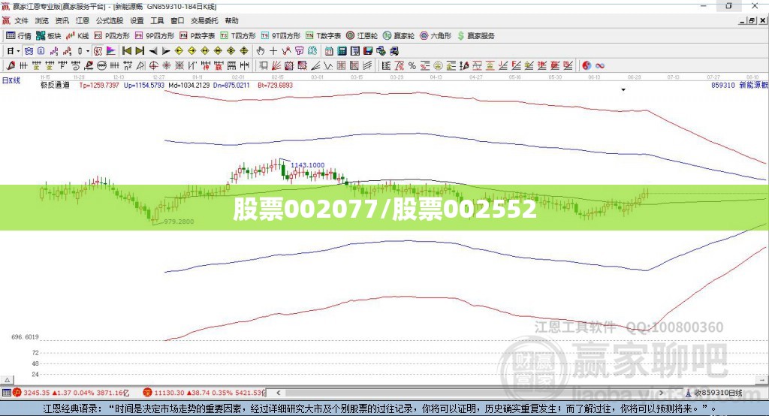Open the 江恩轮 Gann wheel tool
769x416 pixels.
pos(362,36)
